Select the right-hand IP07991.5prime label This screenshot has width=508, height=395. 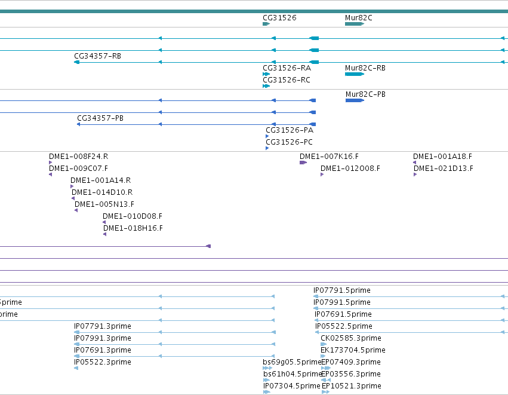pyautogui.click(x=342, y=302)
